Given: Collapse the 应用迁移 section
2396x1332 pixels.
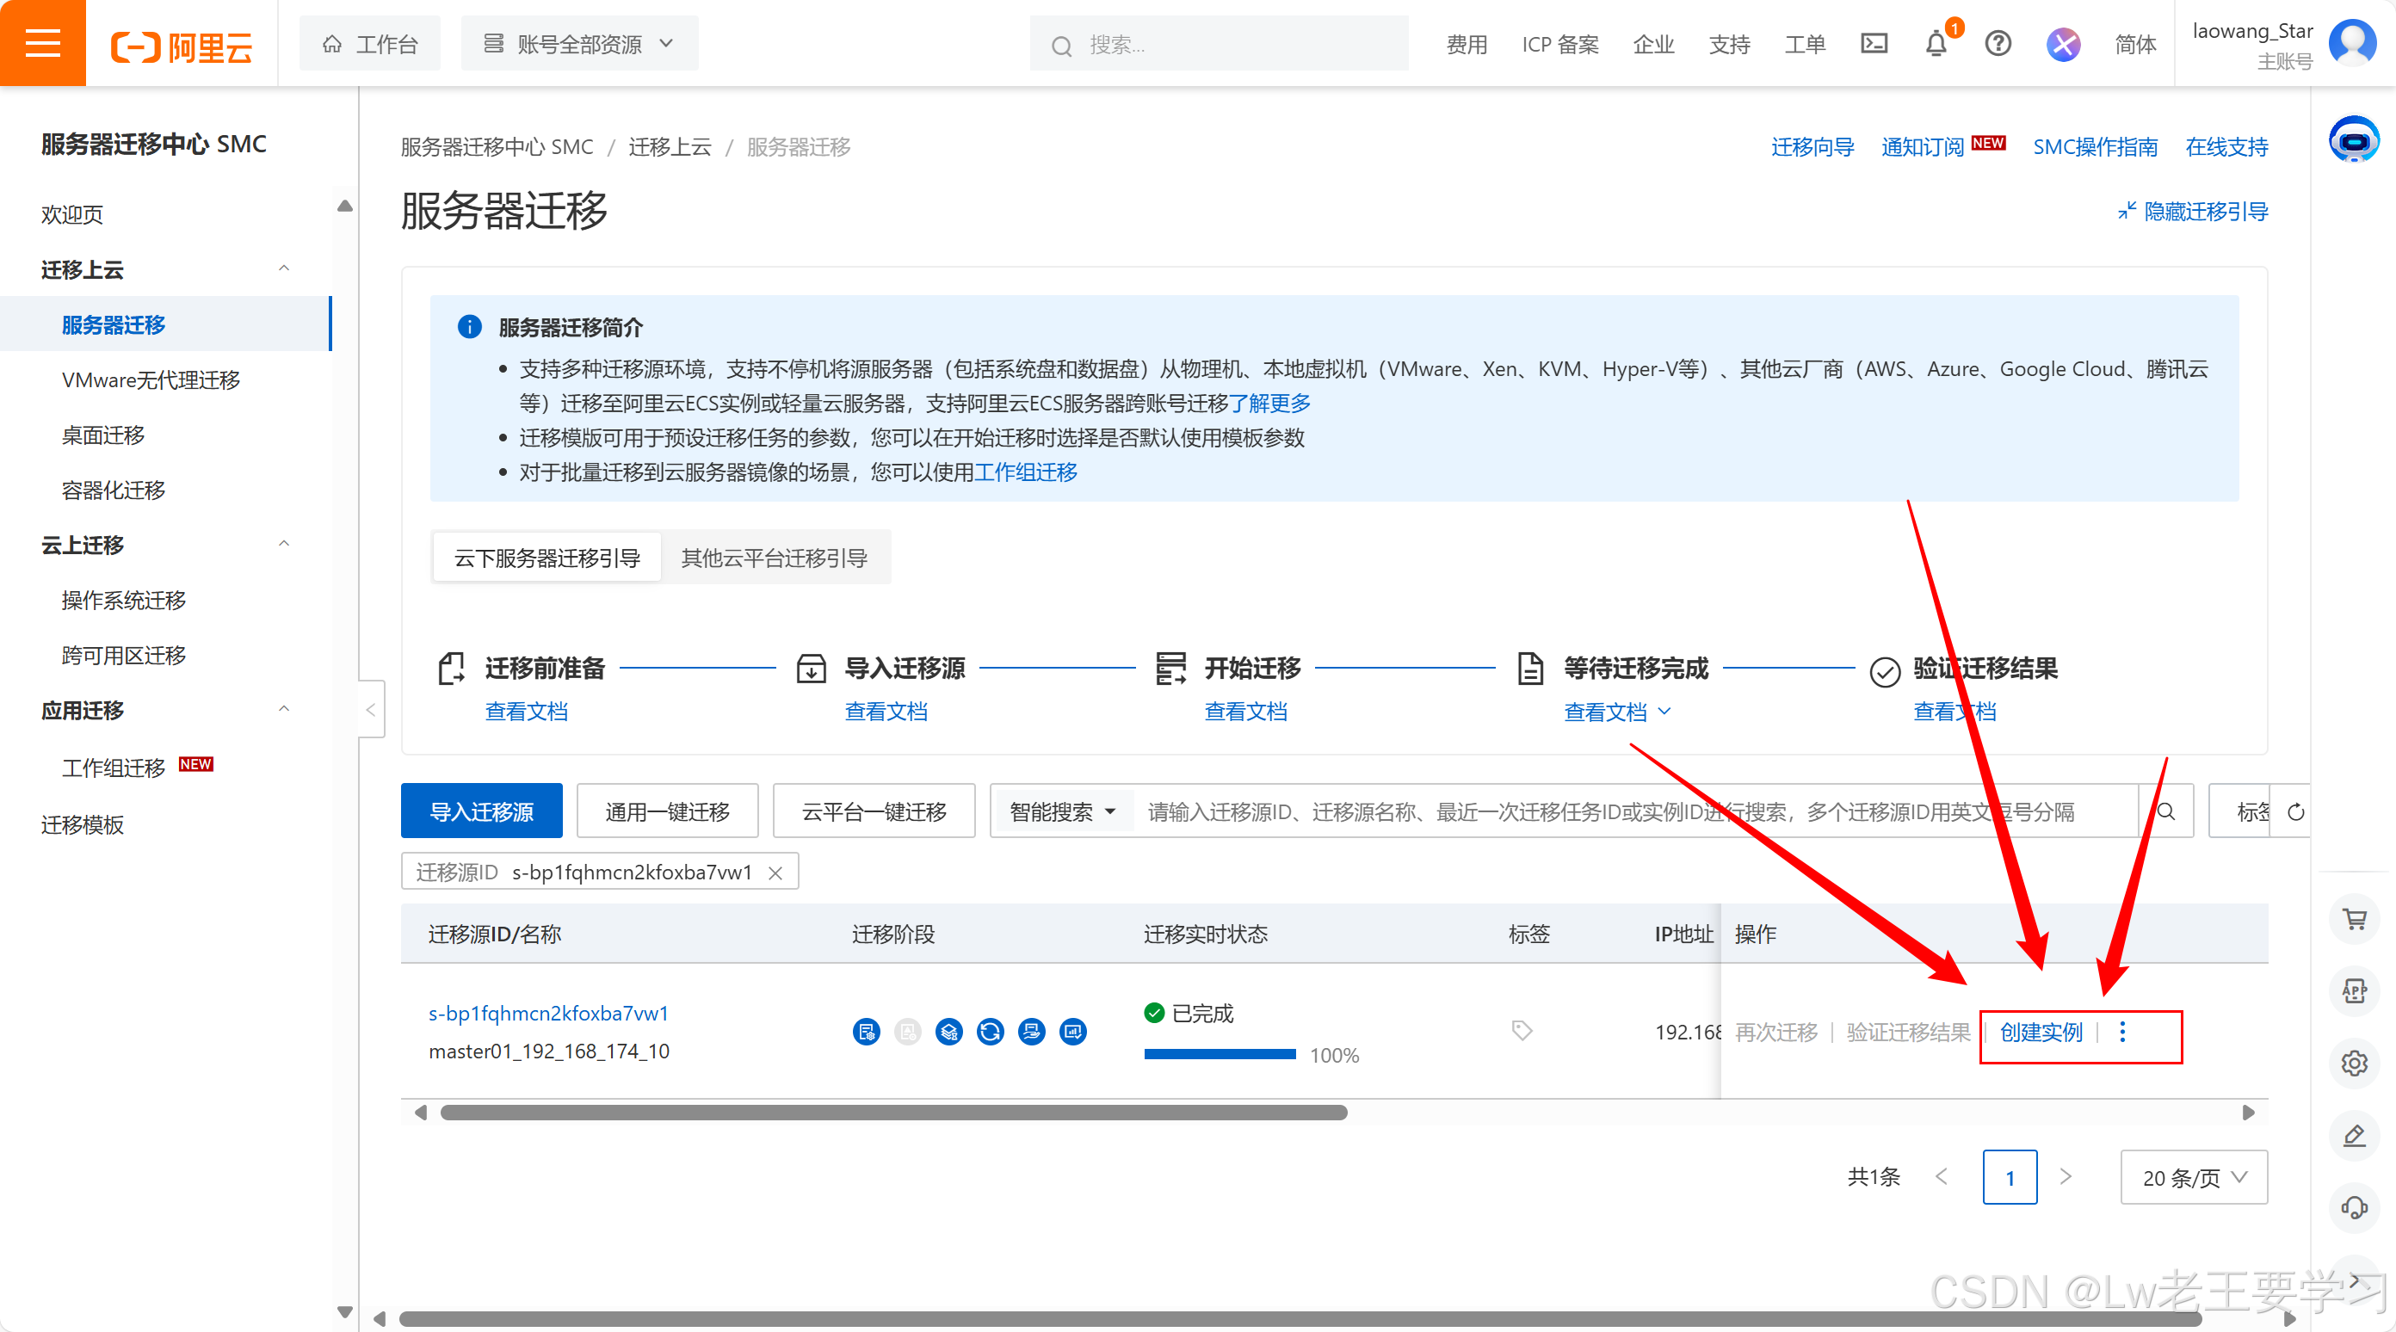Looking at the screenshot, I should click(284, 710).
